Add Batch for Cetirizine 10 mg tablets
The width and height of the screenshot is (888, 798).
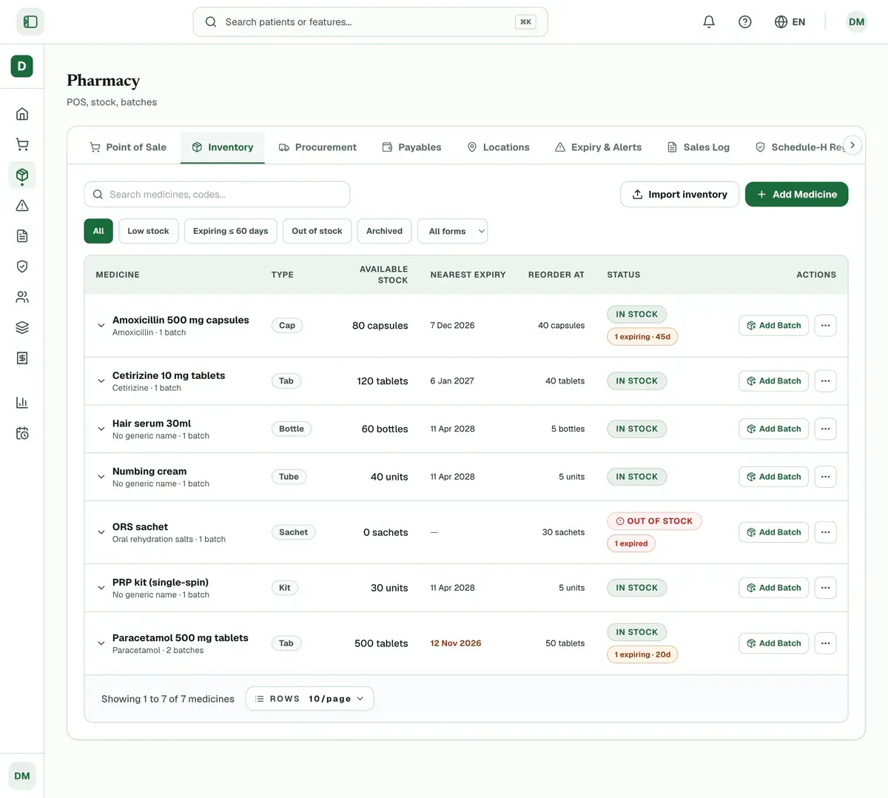(774, 381)
